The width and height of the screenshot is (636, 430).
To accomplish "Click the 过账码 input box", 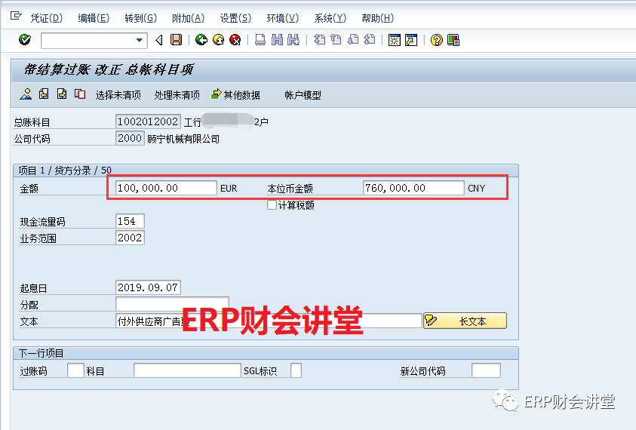I will pos(75,370).
